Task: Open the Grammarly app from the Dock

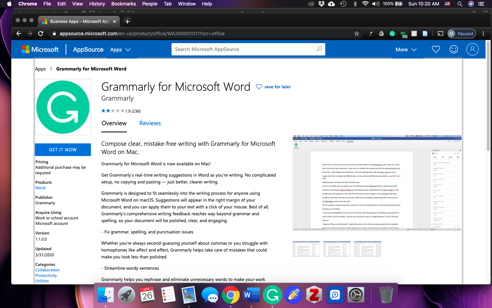Action: pos(272,295)
